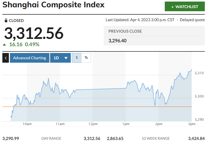The width and height of the screenshot is (205, 141).
Task: Click the 52 WEEK RANGE label
Action: [x=156, y=138]
